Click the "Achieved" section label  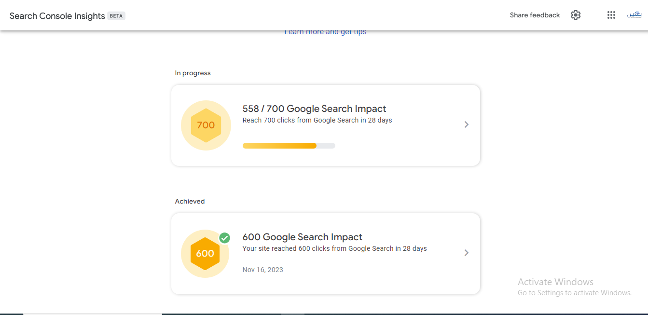(x=190, y=201)
